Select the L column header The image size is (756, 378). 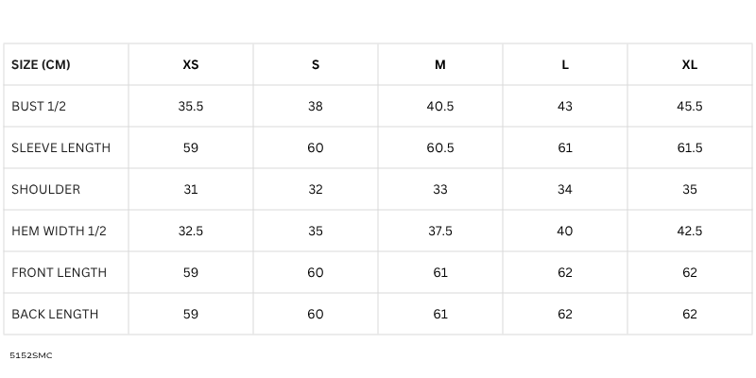tap(565, 65)
